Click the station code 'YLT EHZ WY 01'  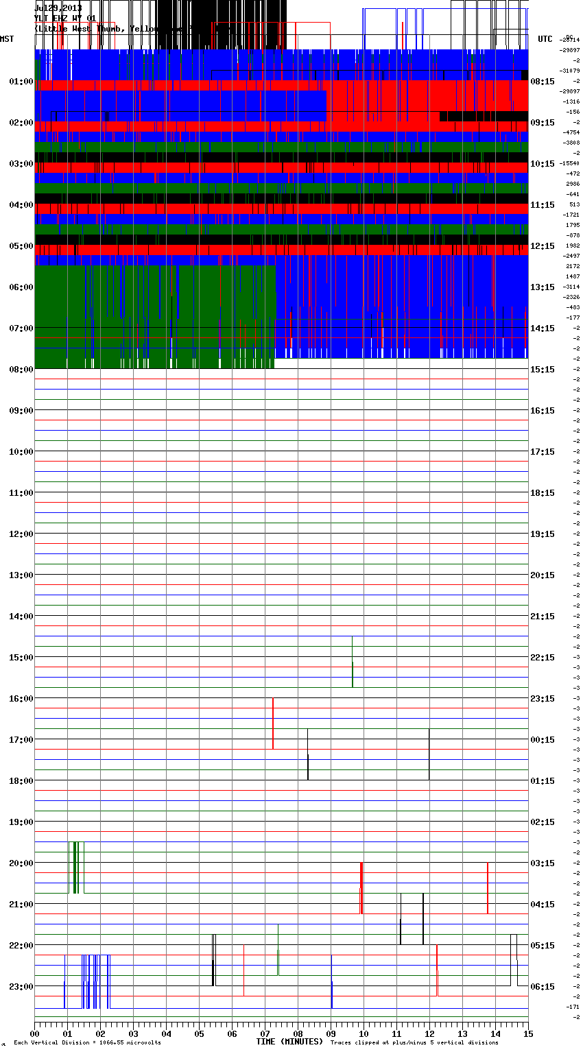pos(65,19)
